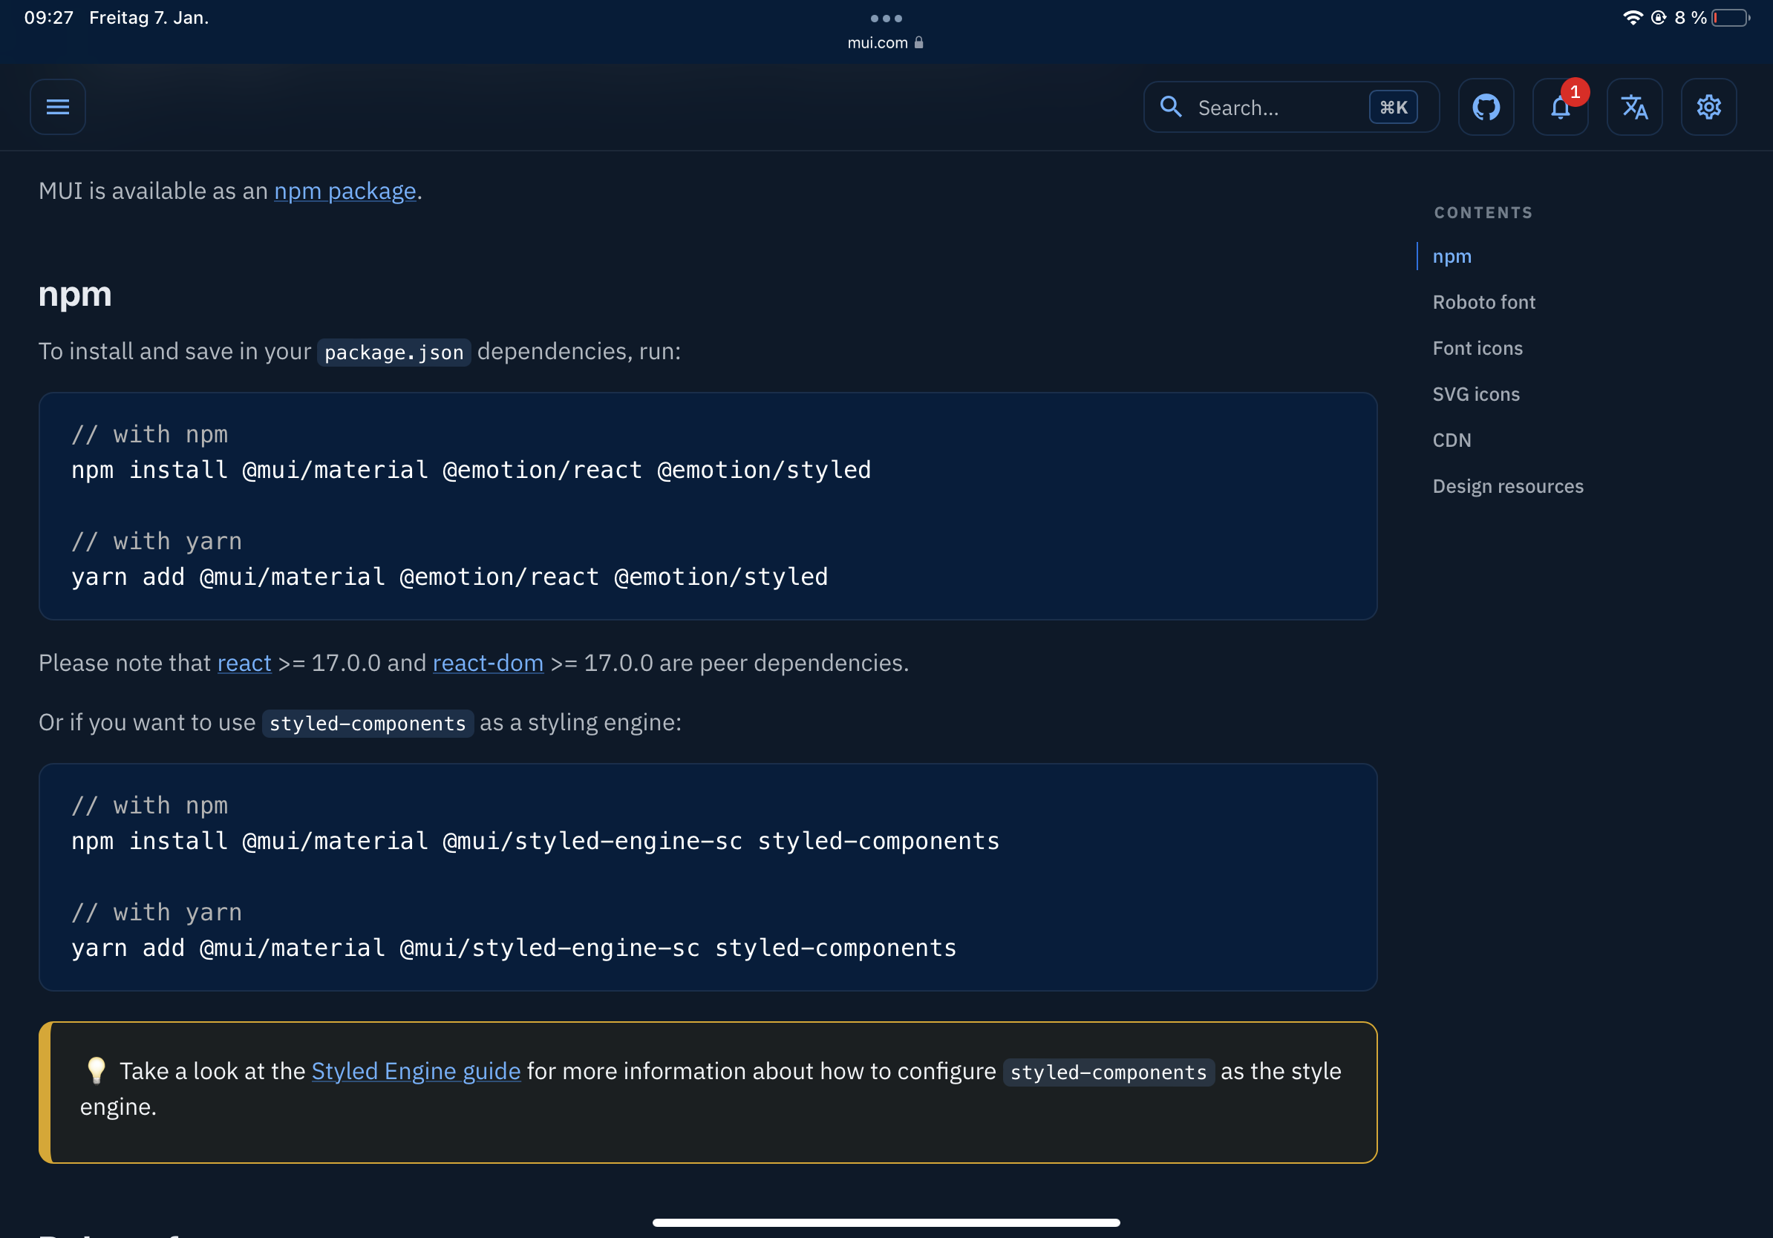Open the GitHub repository icon
This screenshot has height=1238, width=1773.
coord(1485,108)
